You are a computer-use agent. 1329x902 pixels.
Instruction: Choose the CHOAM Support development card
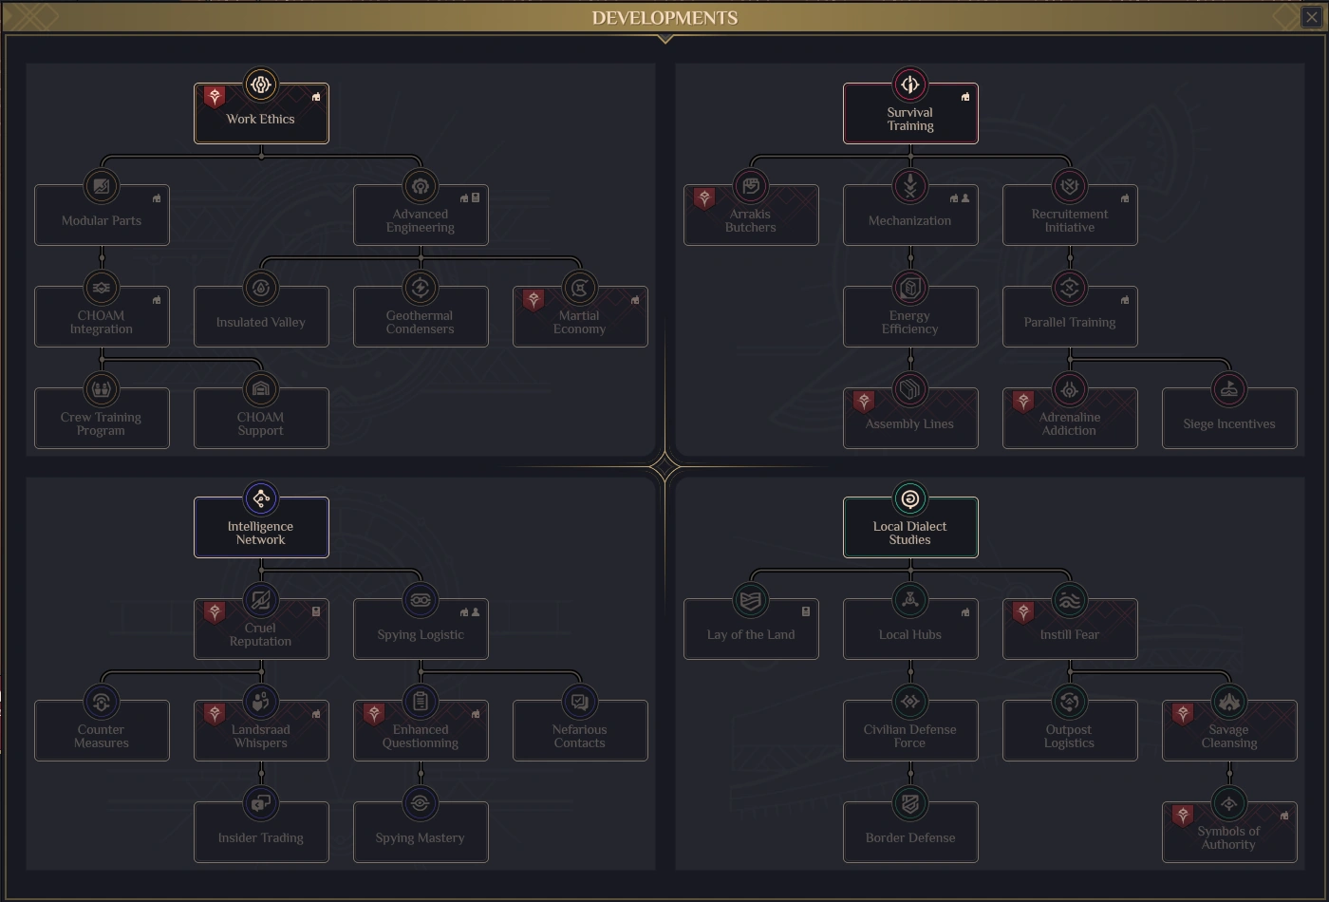point(261,418)
